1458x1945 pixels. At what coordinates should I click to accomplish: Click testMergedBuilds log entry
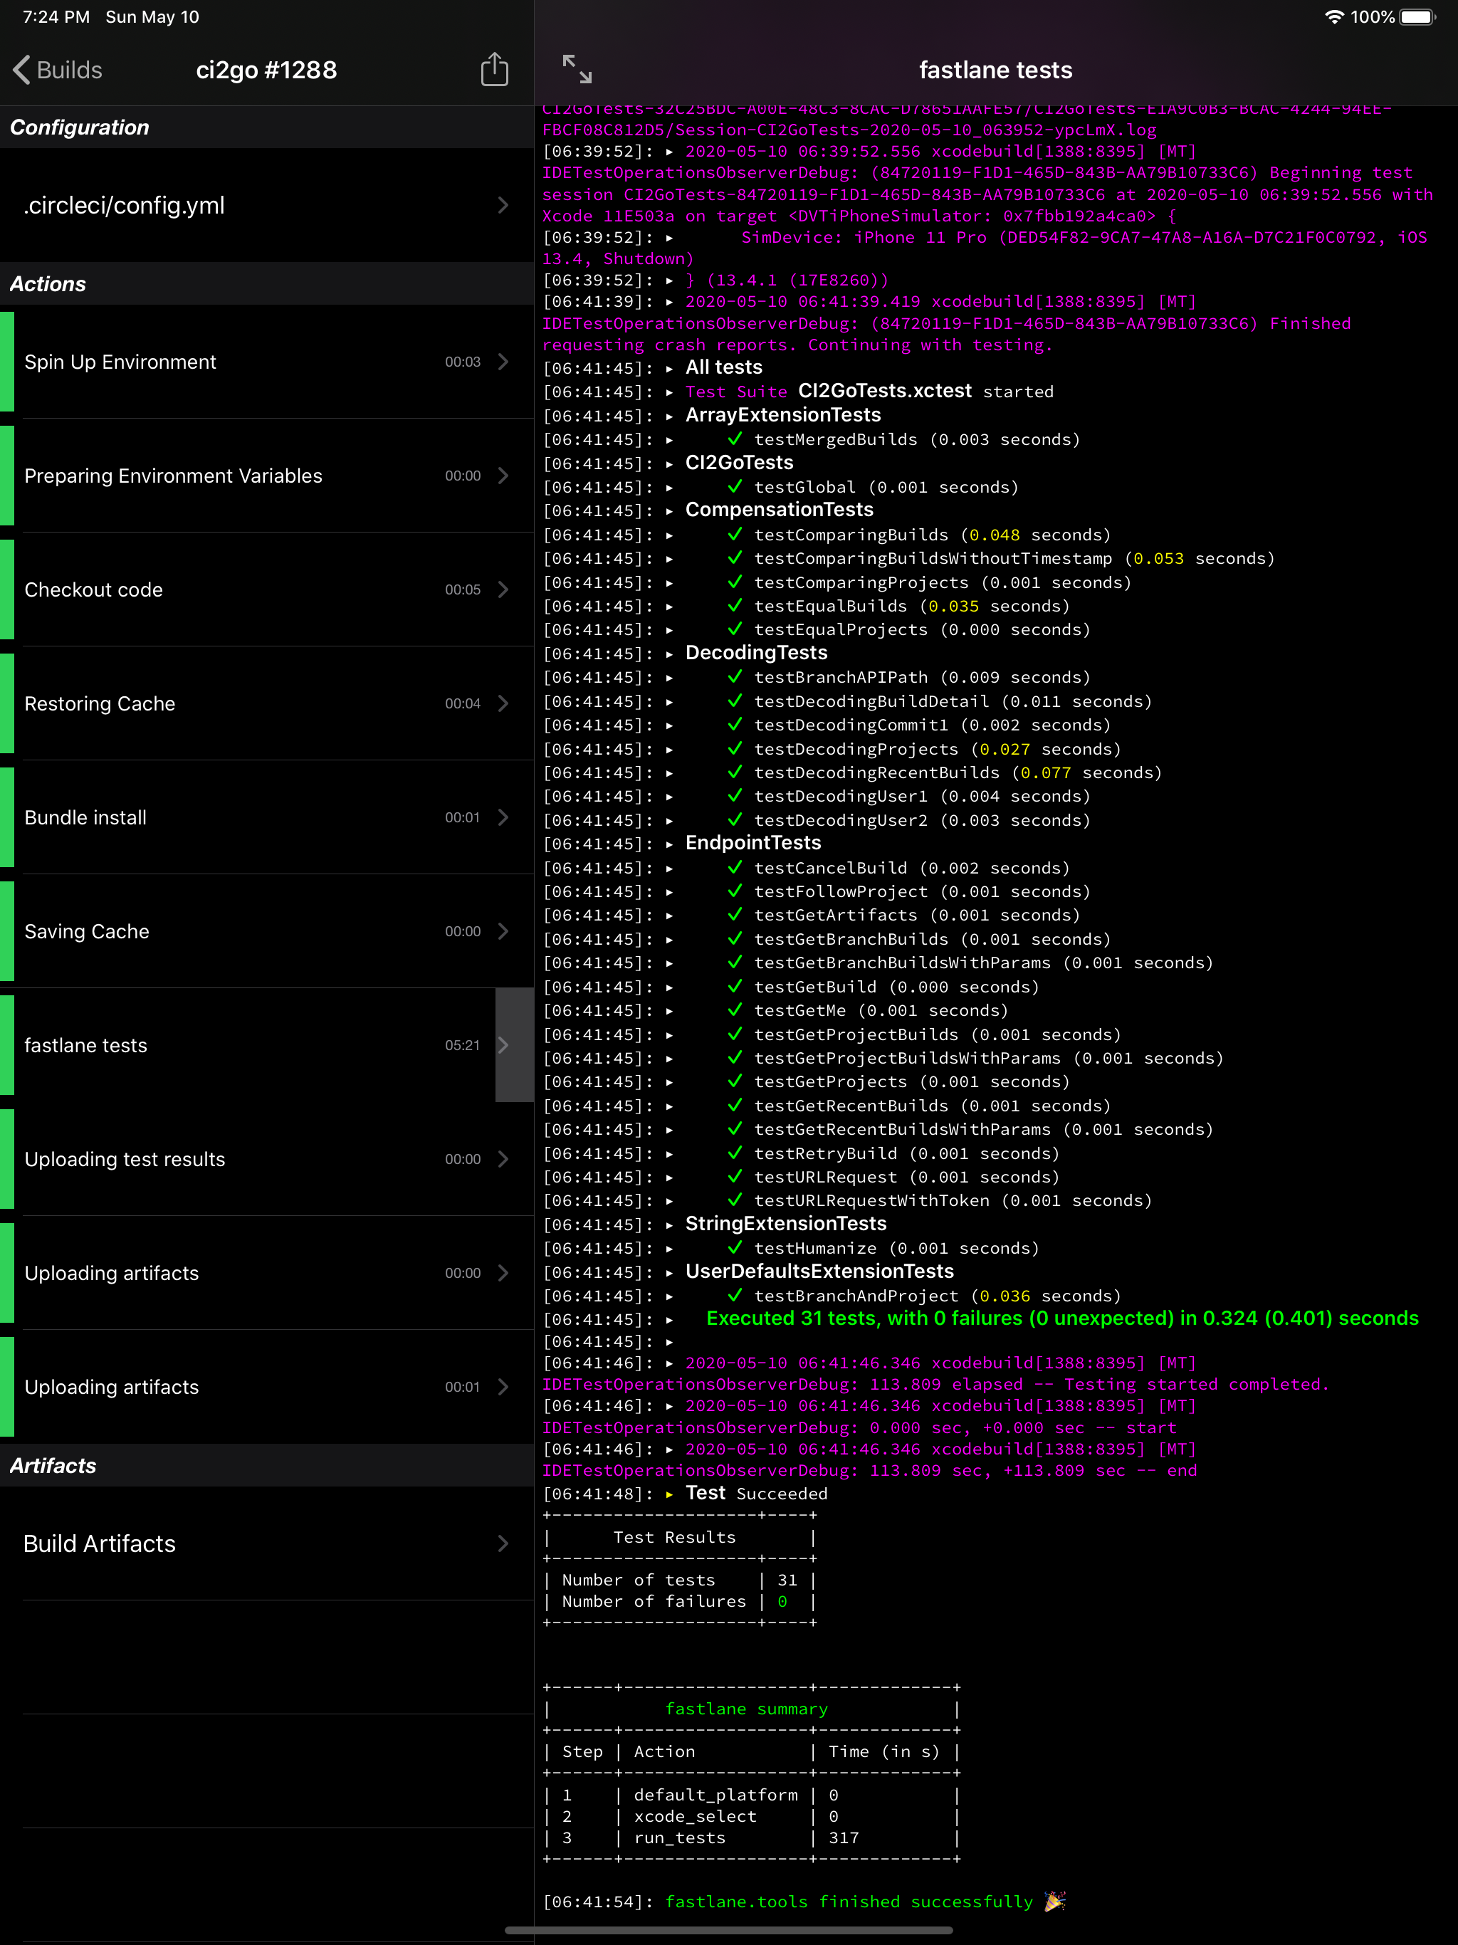[916, 440]
